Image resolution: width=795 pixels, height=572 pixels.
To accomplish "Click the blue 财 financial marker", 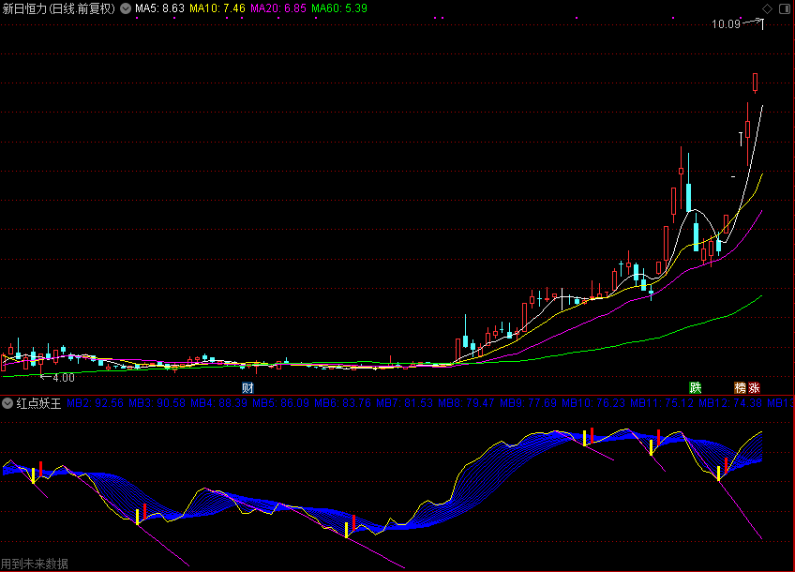I will 247,388.
